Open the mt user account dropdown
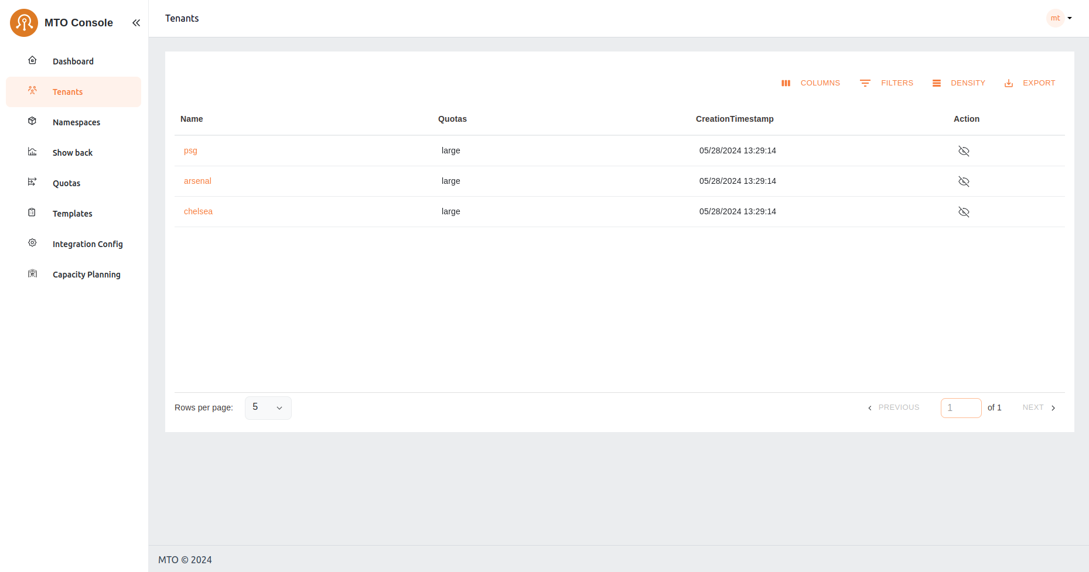 (x=1060, y=18)
